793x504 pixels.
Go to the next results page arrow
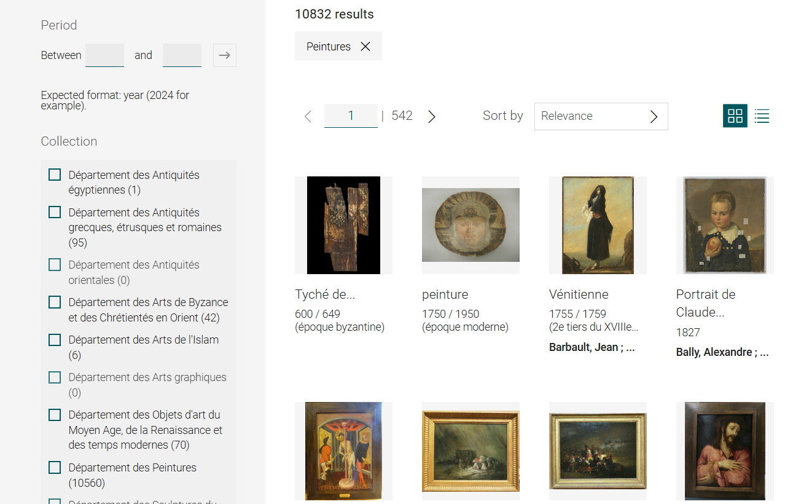pos(431,116)
